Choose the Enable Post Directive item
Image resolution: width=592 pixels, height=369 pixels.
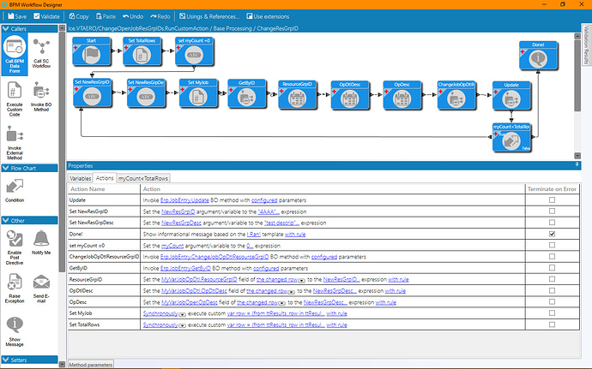coord(15,247)
